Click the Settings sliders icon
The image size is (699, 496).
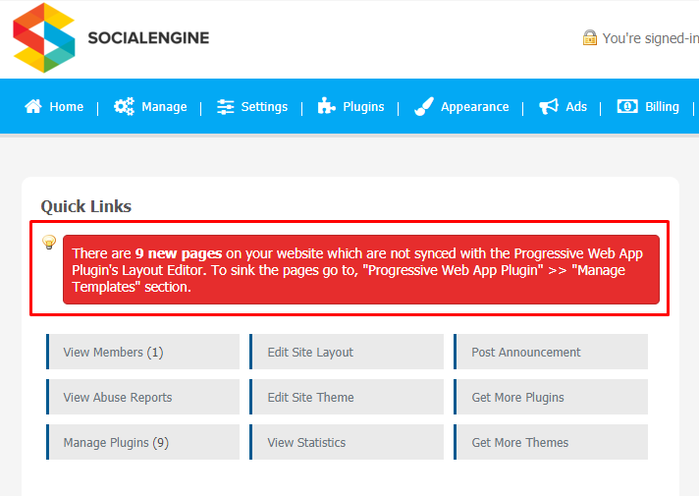(225, 107)
